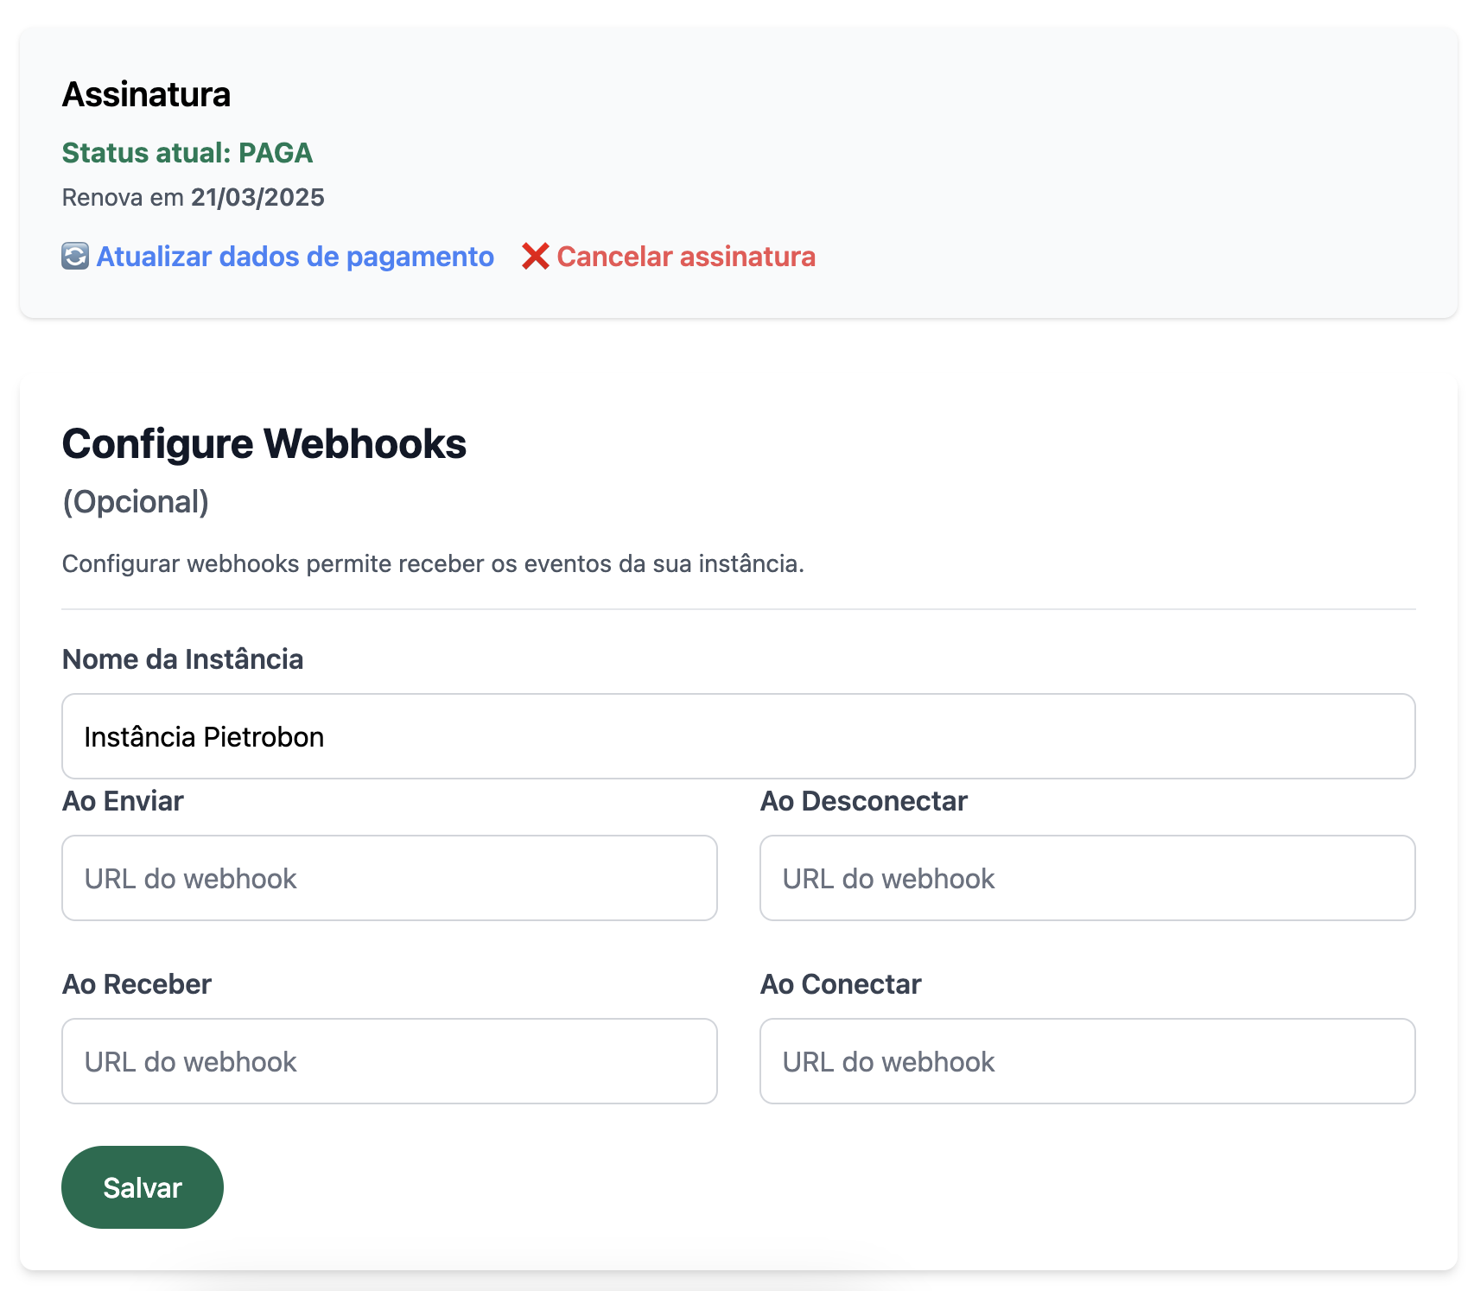
Task: Select the 'Status atual: PAGA' text
Action: click(x=187, y=153)
